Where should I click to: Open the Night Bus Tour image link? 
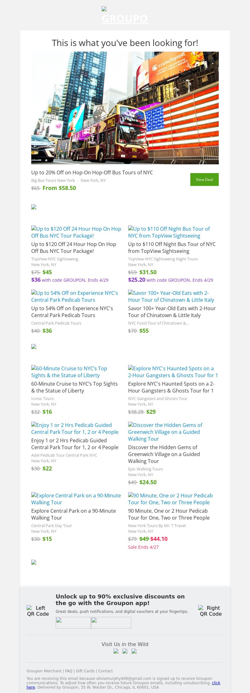[169, 232]
